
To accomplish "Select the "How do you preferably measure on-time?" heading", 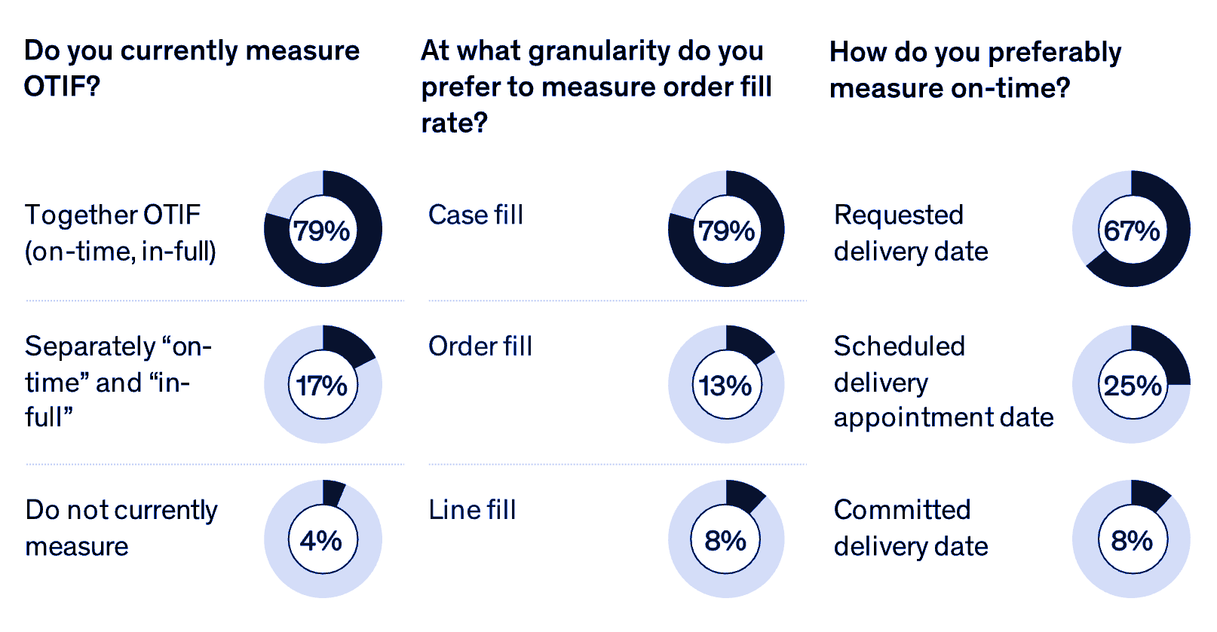I will click(975, 69).
